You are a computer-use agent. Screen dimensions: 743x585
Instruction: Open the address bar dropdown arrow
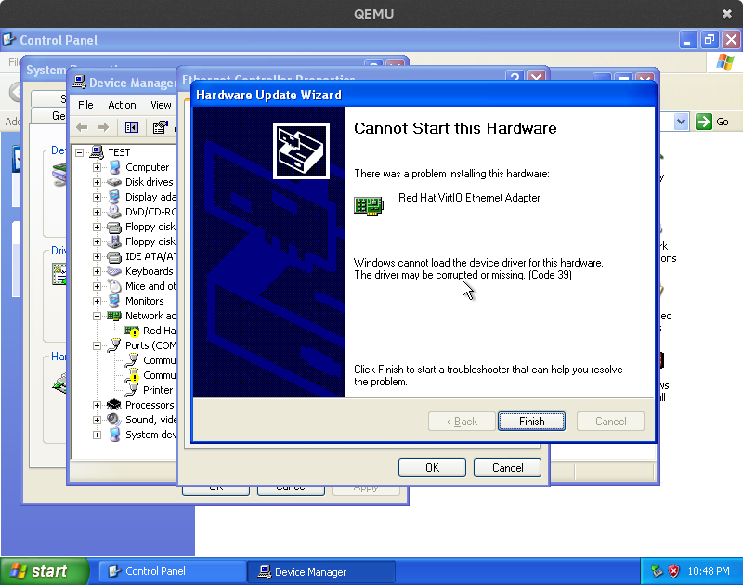[x=681, y=122]
